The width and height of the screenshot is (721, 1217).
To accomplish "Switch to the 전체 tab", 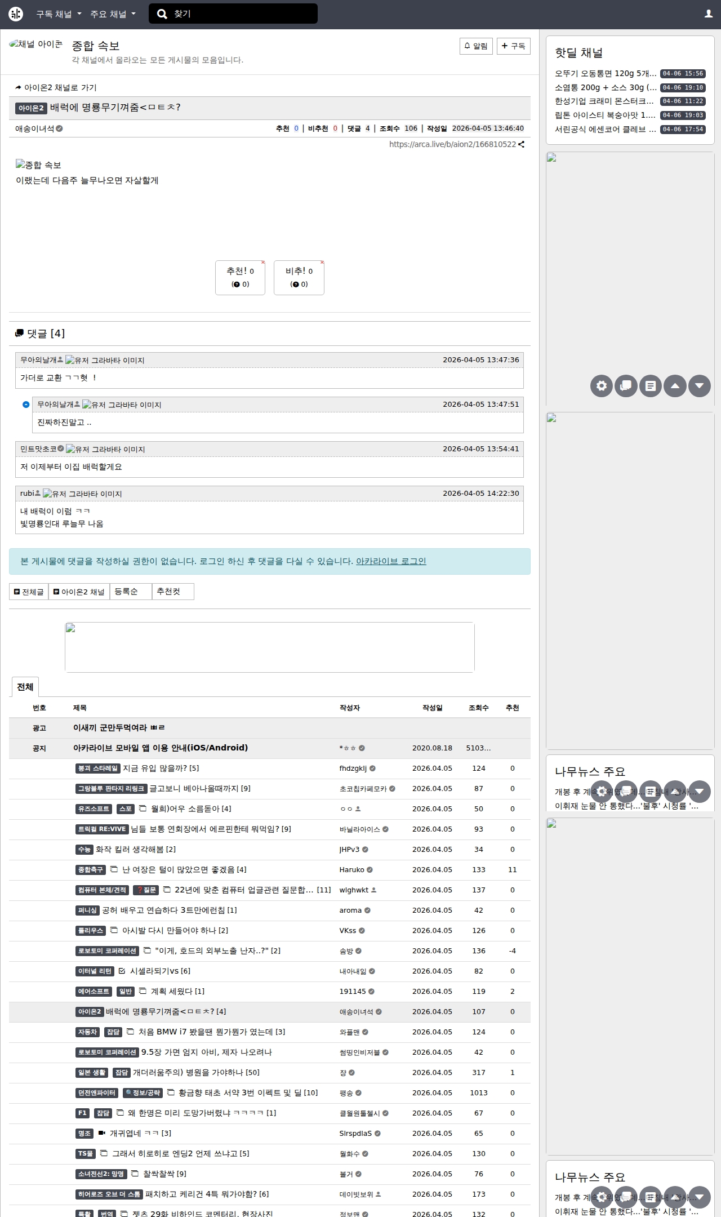I will pos(25,687).
